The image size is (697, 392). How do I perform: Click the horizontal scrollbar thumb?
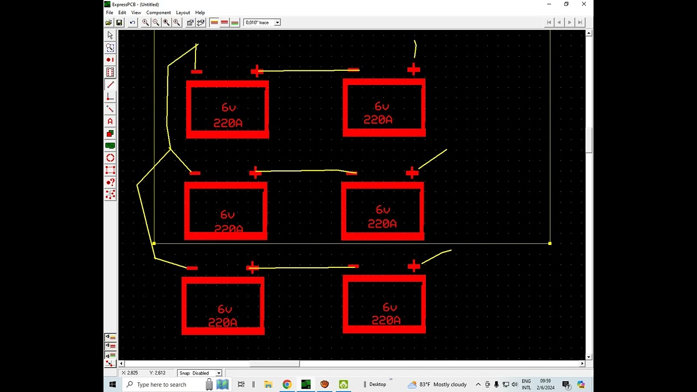tap(274, 364)
